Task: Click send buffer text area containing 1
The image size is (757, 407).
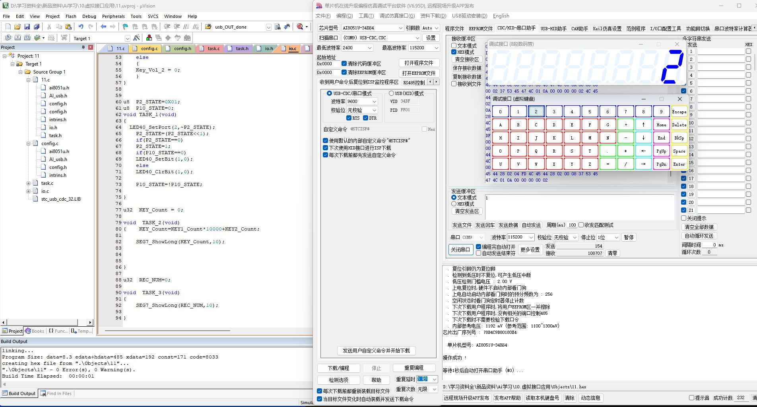Action: (580, 207)
